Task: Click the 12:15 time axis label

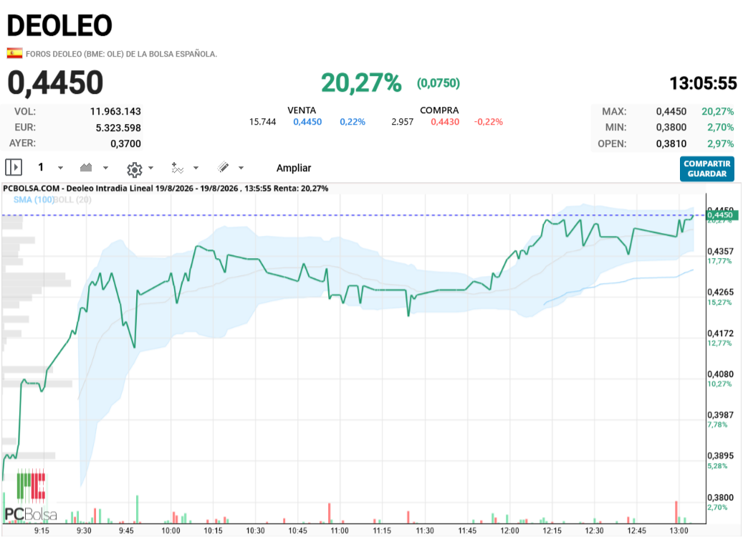Action: pos(552,531)
